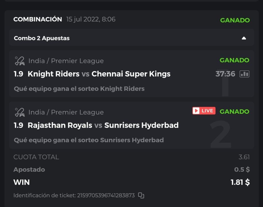
Task: Click sport icon of Rajasthan Royals bet
Action: 20,112
